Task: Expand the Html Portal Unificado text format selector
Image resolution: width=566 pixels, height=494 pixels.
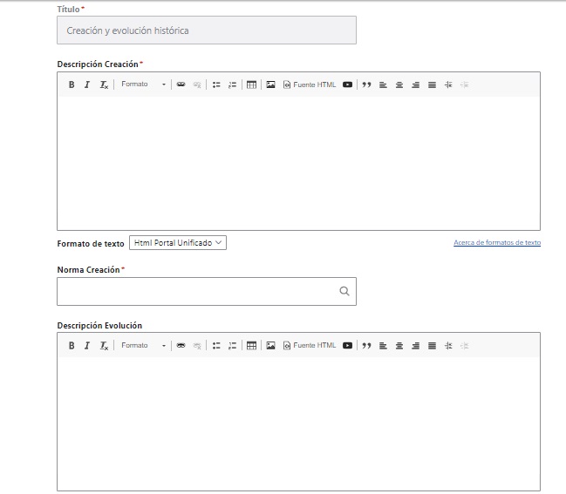Action: 178,243
